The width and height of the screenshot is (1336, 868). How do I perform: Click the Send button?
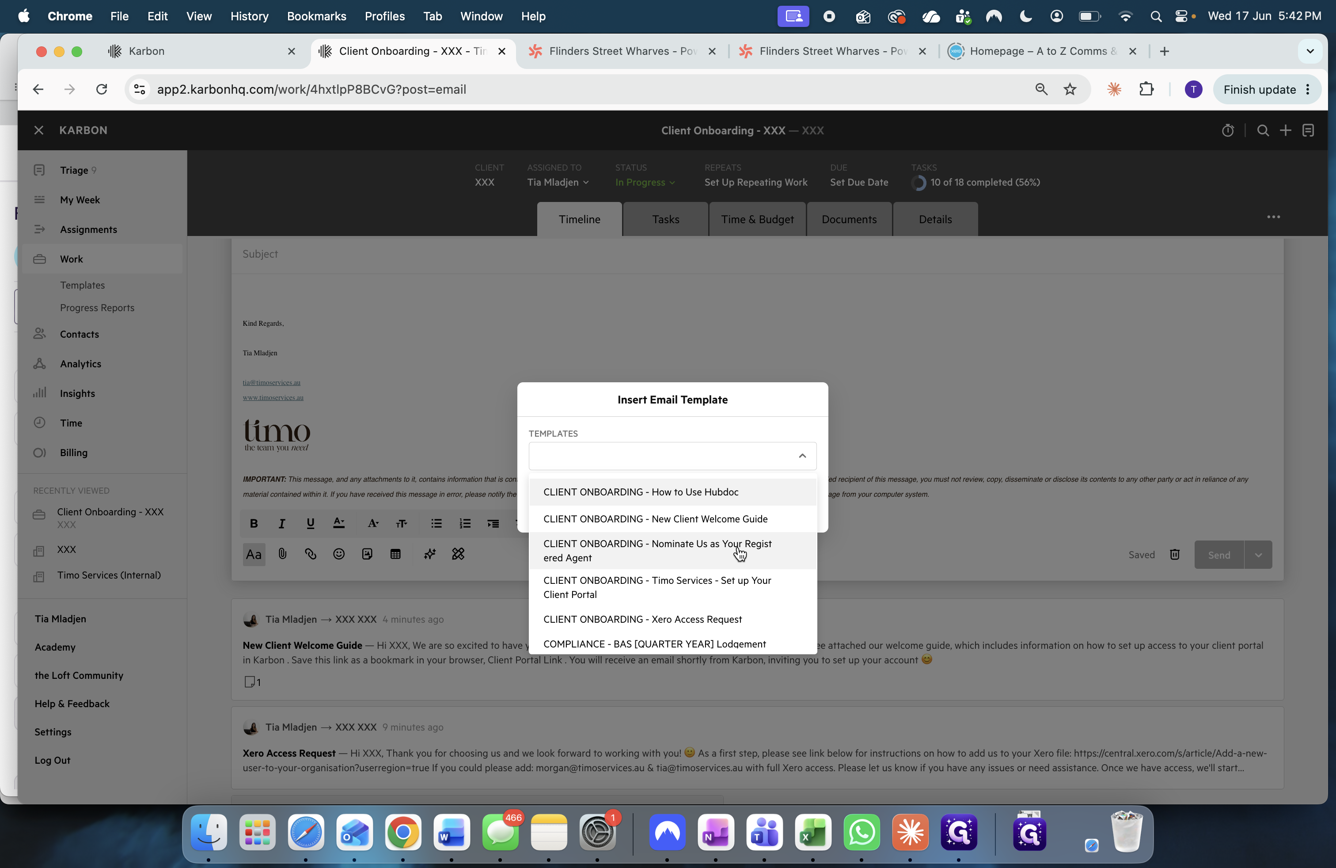pyautogui.click(x=1219, y=555)
